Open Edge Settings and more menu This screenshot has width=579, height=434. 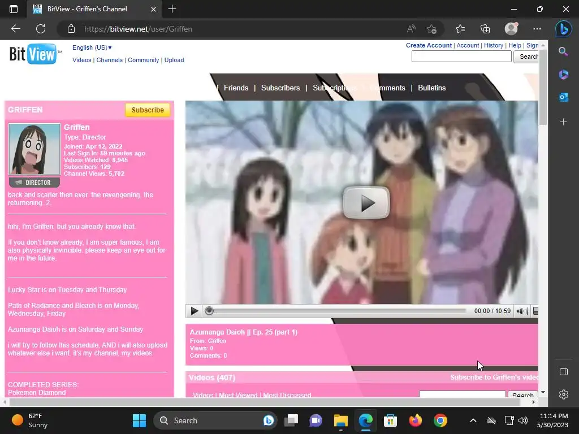tap(537, 29)
